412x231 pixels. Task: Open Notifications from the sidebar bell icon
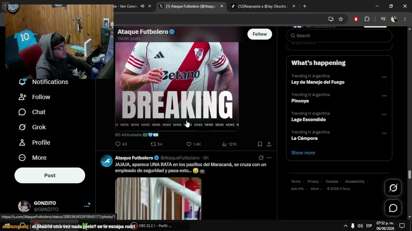click(x=22, y=82)
